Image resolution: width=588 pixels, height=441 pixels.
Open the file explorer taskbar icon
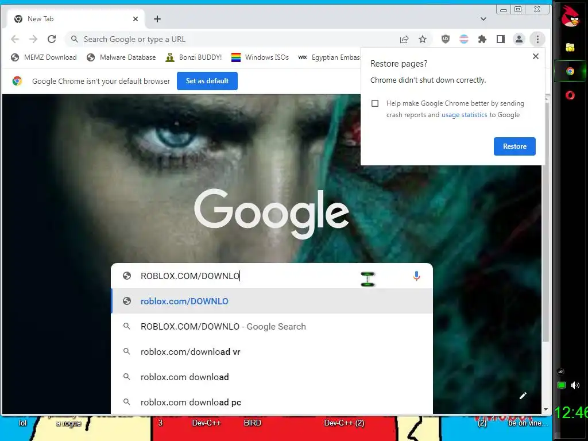(x=570, y=47)
